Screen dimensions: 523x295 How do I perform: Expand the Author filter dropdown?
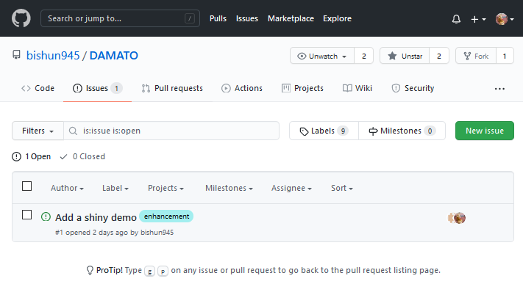point(67,188)
